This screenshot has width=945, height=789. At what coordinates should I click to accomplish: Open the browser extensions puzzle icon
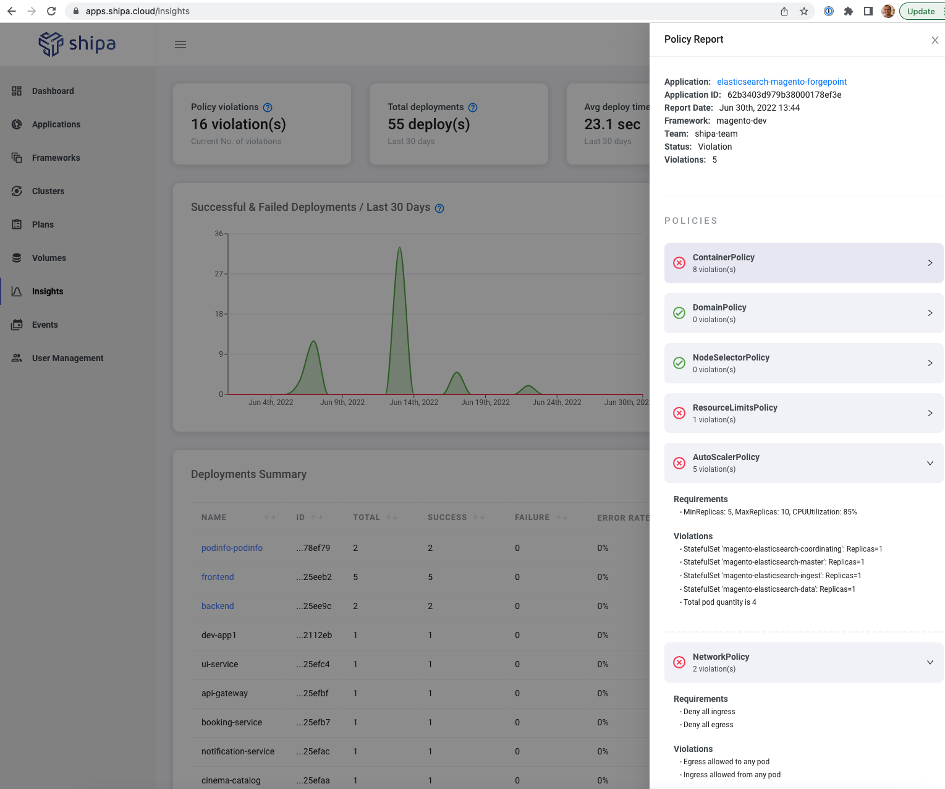[x=849, y=11]
